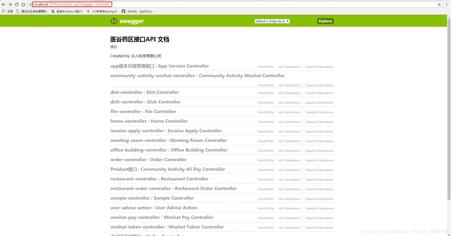Image resolution: width=451 pixels, height=236 pixels.
Task: Bookmark this page with the star icon
Action: coord(439,5)
